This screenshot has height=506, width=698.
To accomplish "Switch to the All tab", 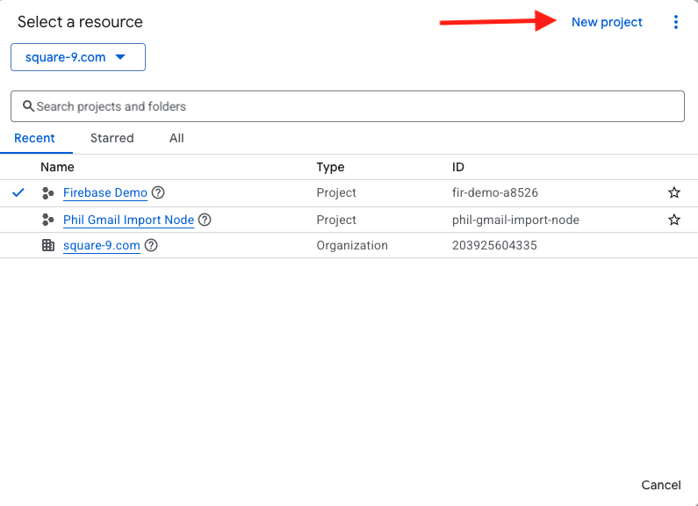I will 176,138.
